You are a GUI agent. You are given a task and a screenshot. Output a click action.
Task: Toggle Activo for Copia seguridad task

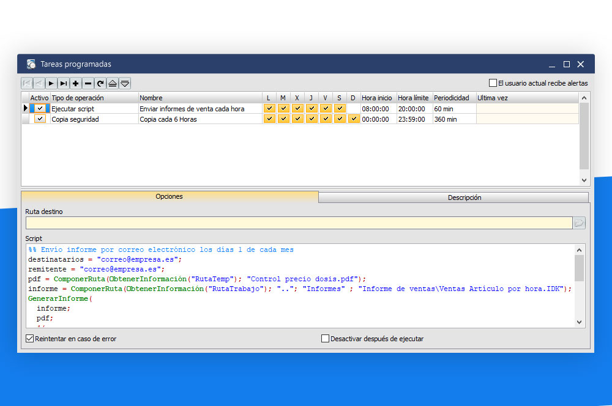coord(40,119)
